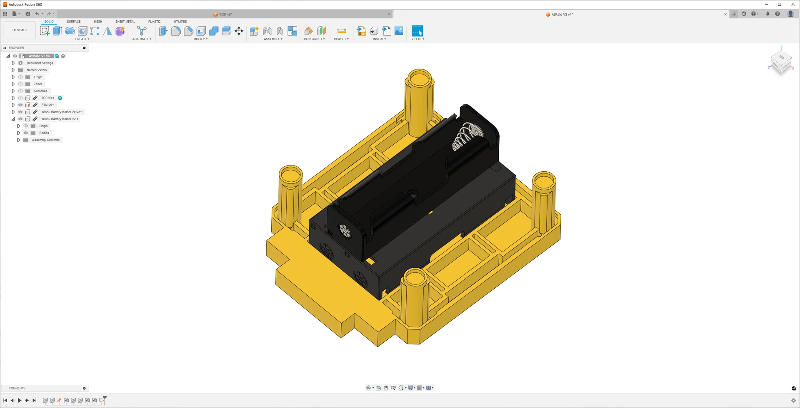The height and width of the screenshot is (408, 800).
Task: Click the Offset Plane construct icon
Action: 309,31
